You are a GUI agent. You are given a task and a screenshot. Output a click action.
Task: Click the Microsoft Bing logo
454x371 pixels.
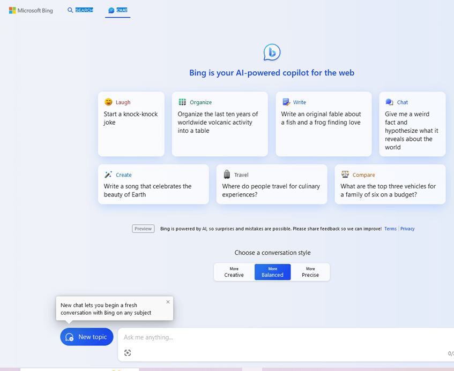click(31, 10)
